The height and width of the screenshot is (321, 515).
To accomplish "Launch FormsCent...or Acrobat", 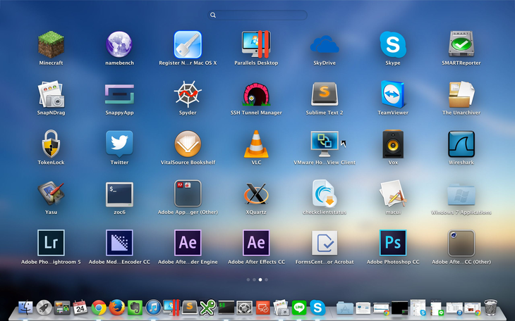I will [325, 243].
